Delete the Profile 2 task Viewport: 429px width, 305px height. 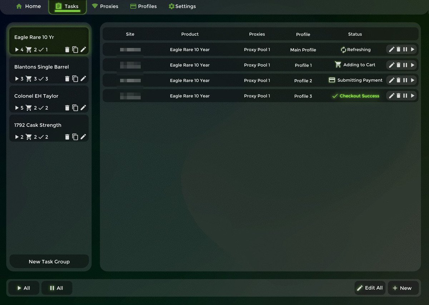[x=399, y=80]
